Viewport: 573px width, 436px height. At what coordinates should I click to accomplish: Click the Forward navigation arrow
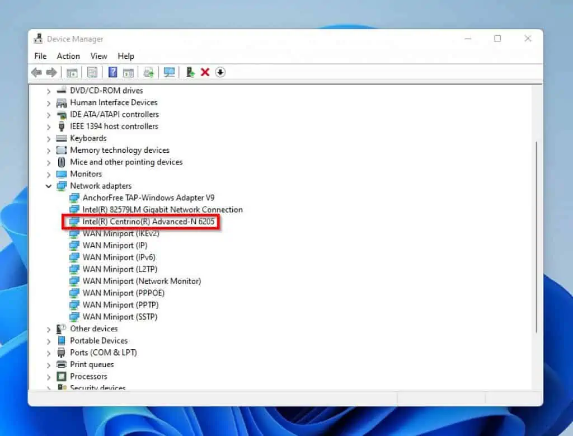(51, 72)
